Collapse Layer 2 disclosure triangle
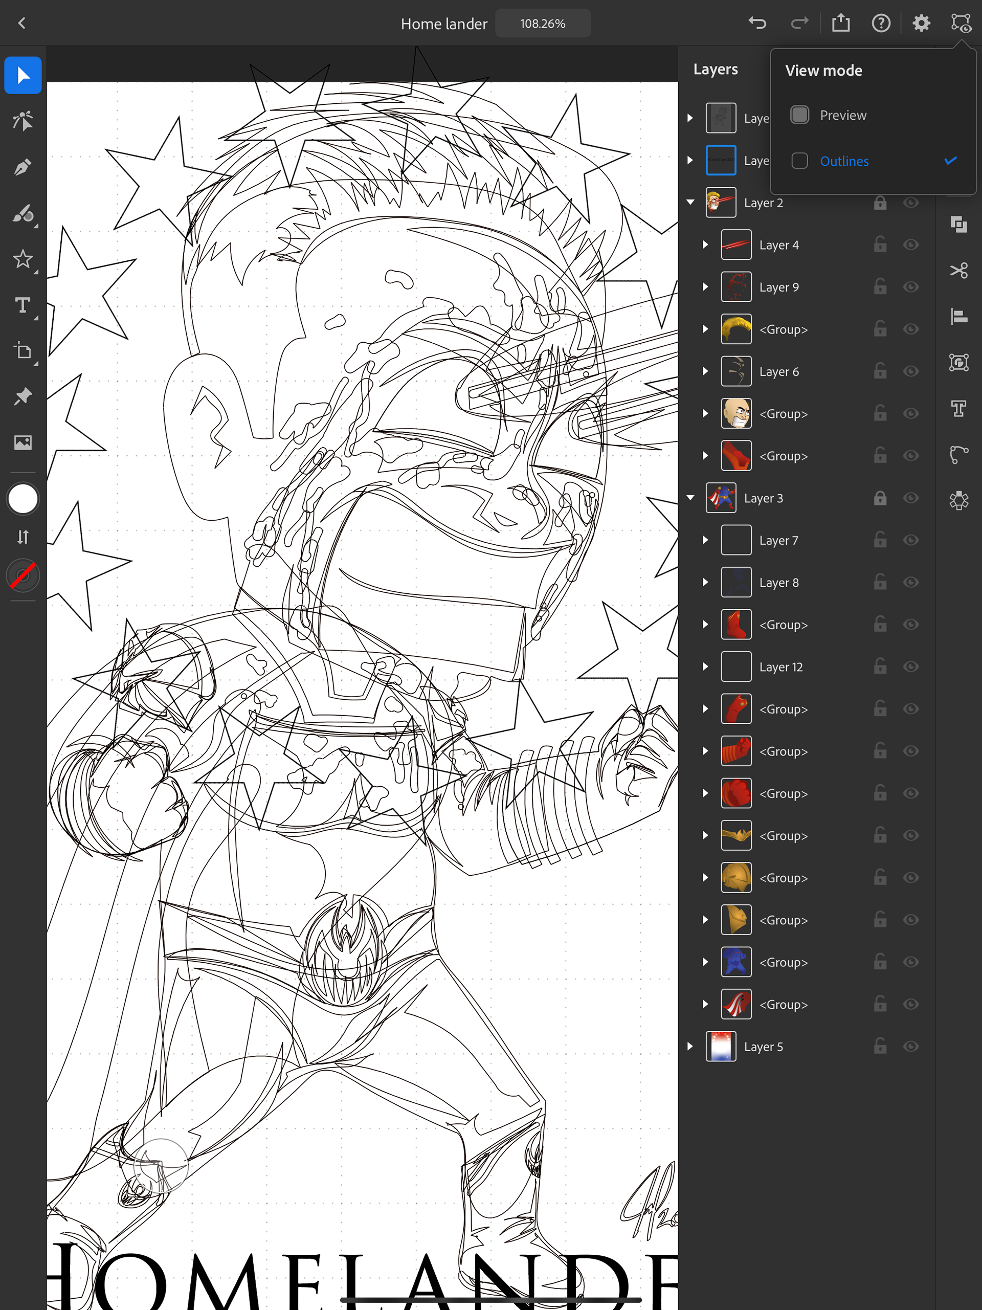The width and height of the screenshot is (982, 1310). [x=690, y=203]
